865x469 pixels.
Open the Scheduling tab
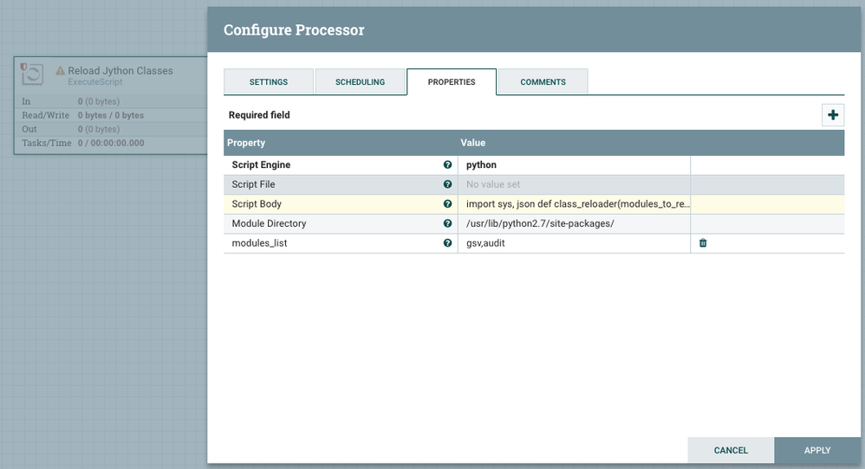coord(361,82)
